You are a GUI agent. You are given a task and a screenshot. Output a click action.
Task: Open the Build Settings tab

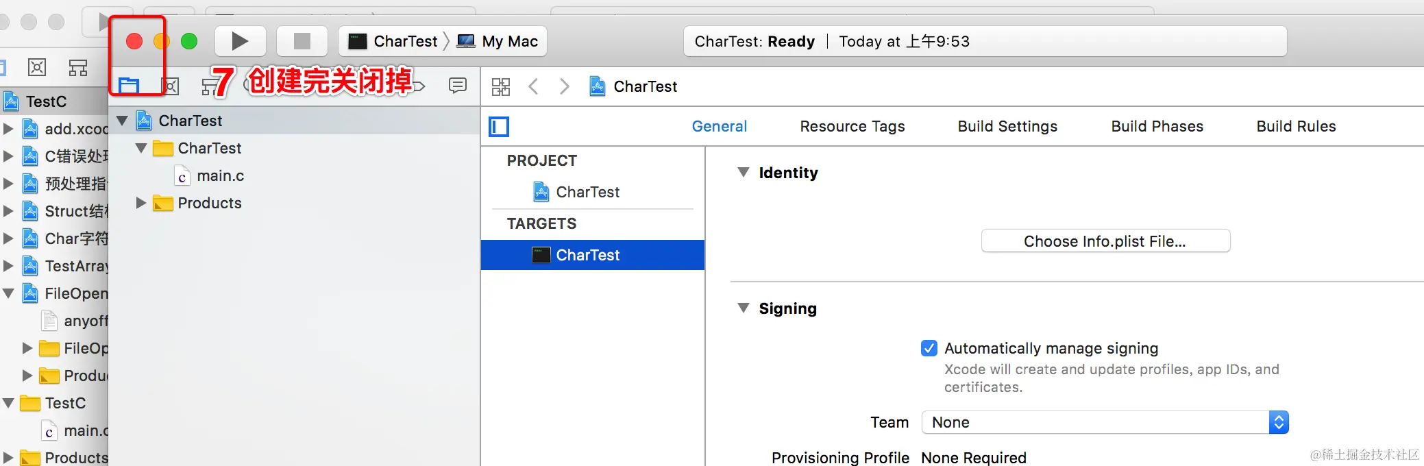(1007, 126)
